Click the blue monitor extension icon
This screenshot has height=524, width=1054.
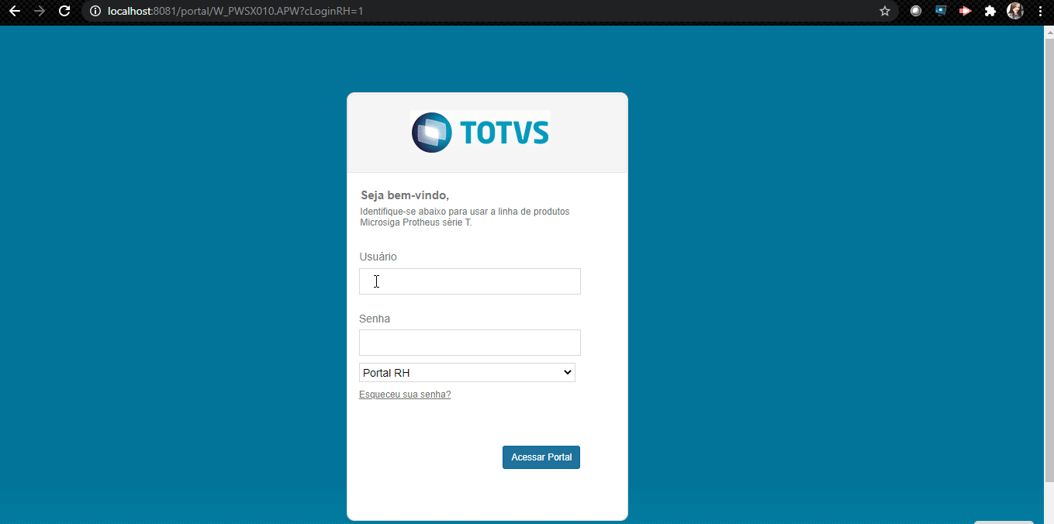tap(941, 11)
